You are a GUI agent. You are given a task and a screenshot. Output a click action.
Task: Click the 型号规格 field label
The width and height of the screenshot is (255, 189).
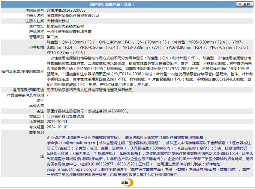coord(36,48)
